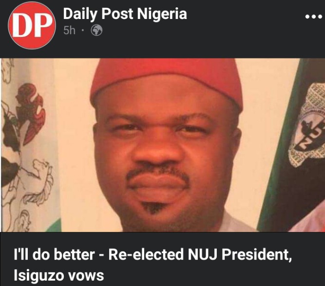The width and height of the screenshot is (325, 286).
Task: Click the "Isiguzo vows" headline line
Action: point(58,275)
